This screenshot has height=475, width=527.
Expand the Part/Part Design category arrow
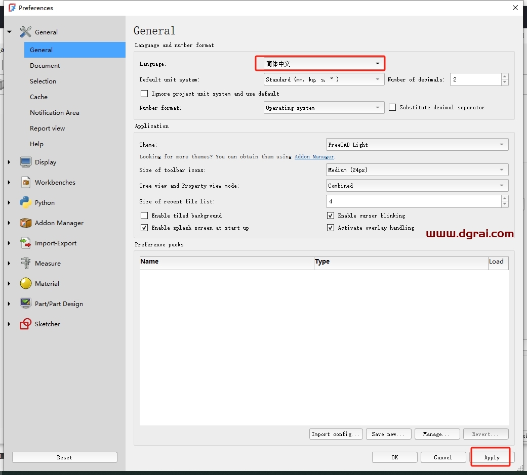coord(9,304)
